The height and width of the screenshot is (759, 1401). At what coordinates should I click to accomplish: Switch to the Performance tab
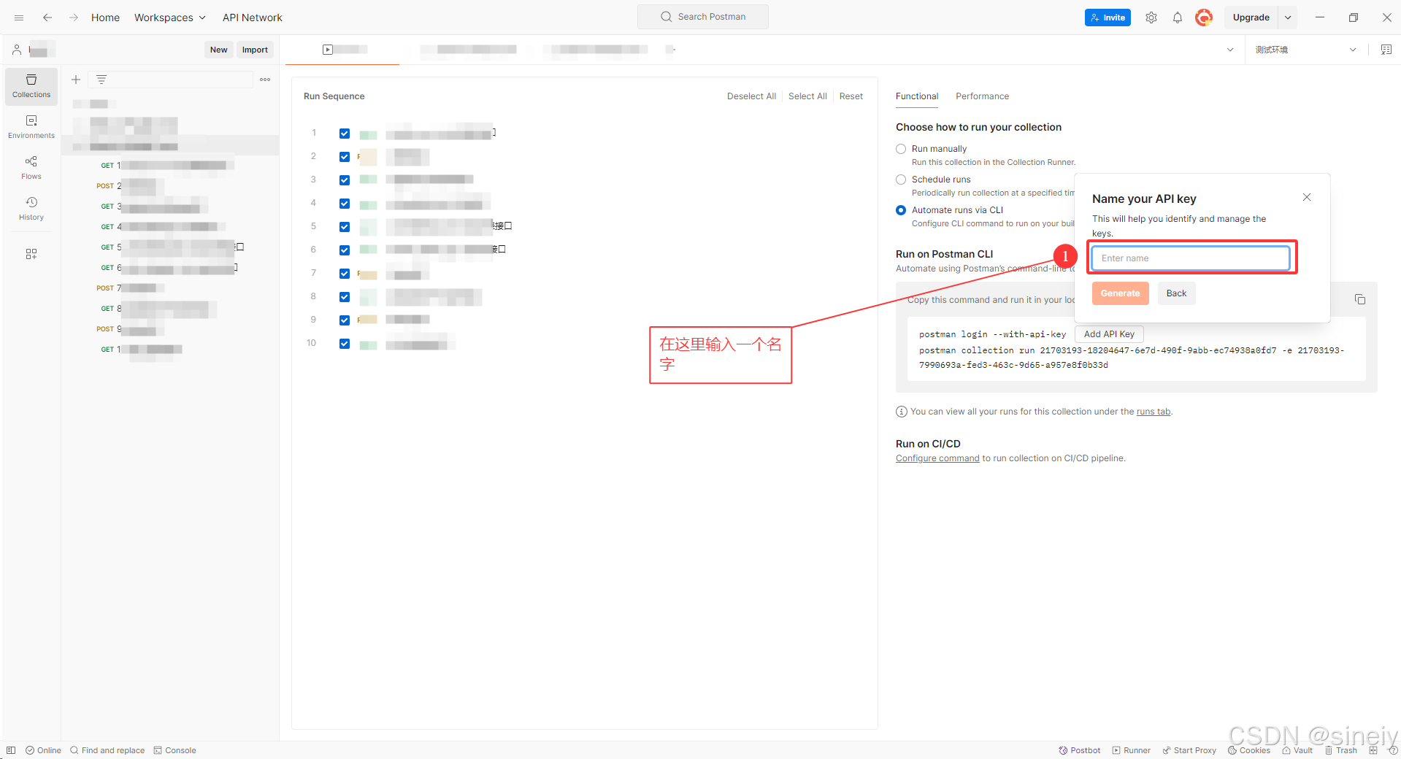pos(982,96)
